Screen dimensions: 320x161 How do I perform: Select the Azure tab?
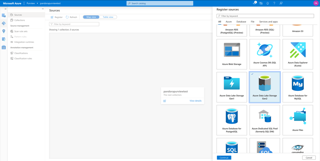click(229, 21)
